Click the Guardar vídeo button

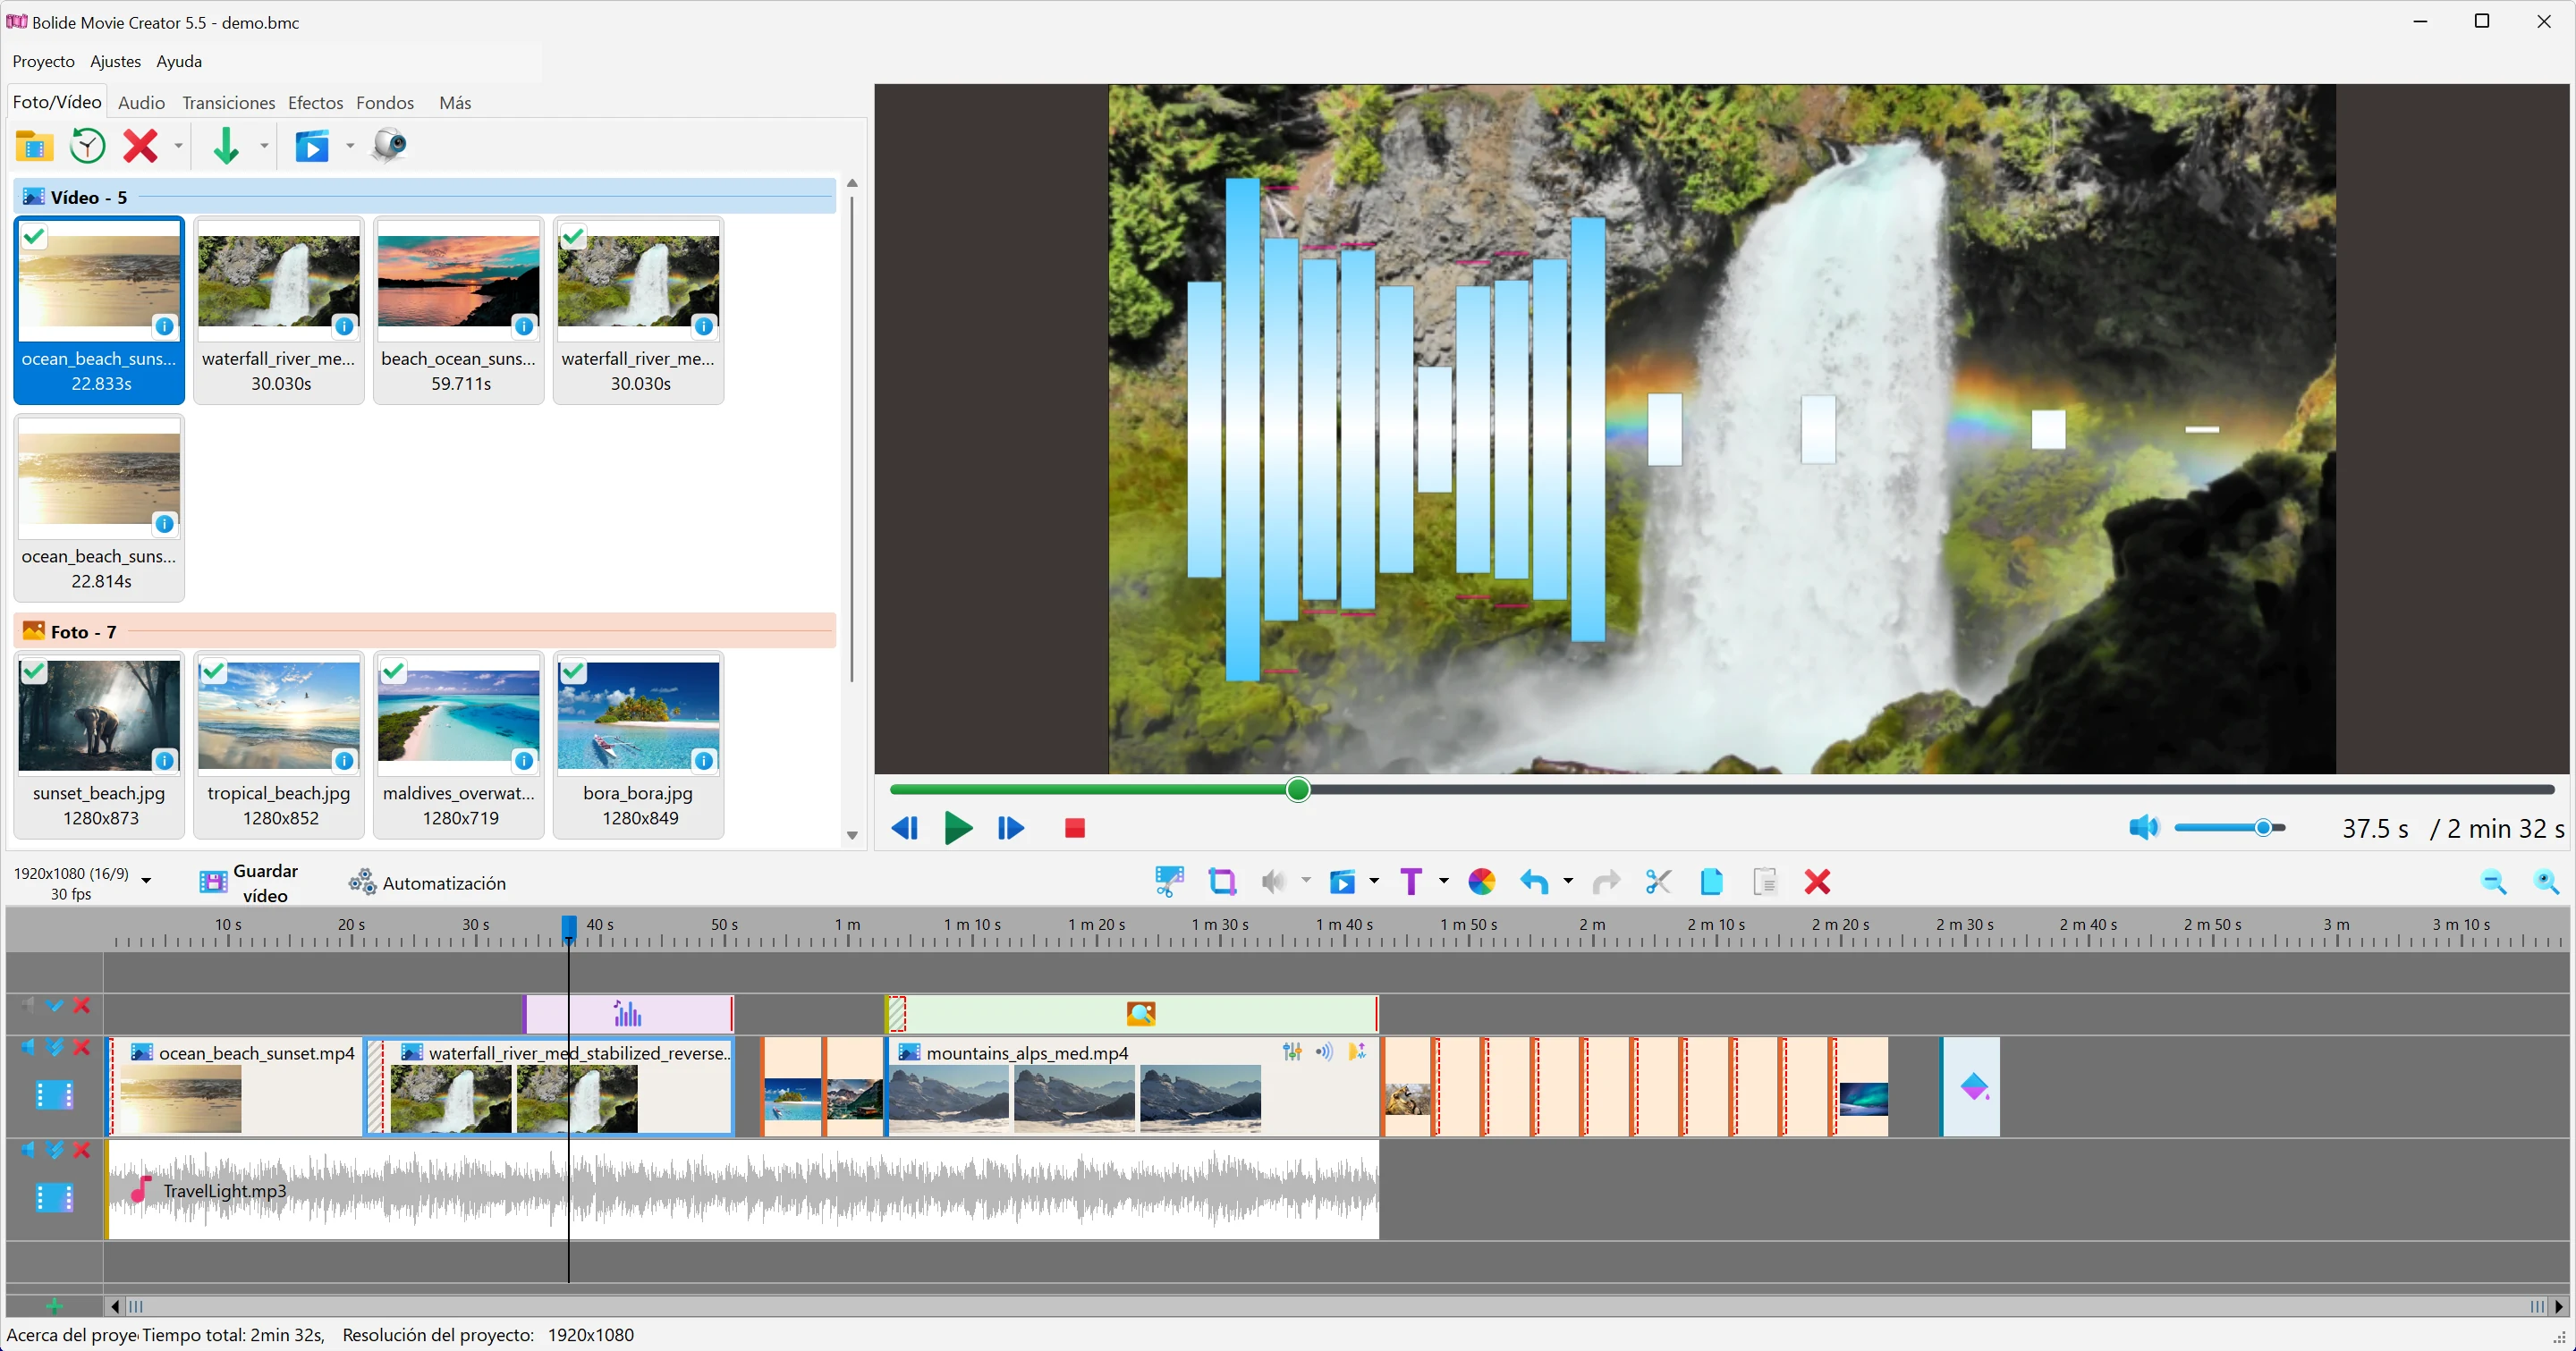point(250,883)
